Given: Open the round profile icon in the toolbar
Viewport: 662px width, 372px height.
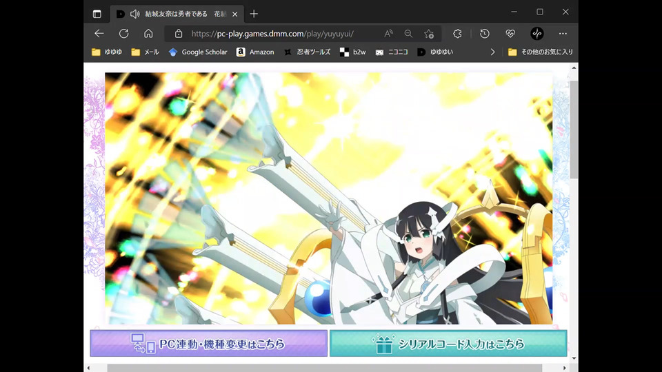Looking at the screenshot, I should pos(537,33).
